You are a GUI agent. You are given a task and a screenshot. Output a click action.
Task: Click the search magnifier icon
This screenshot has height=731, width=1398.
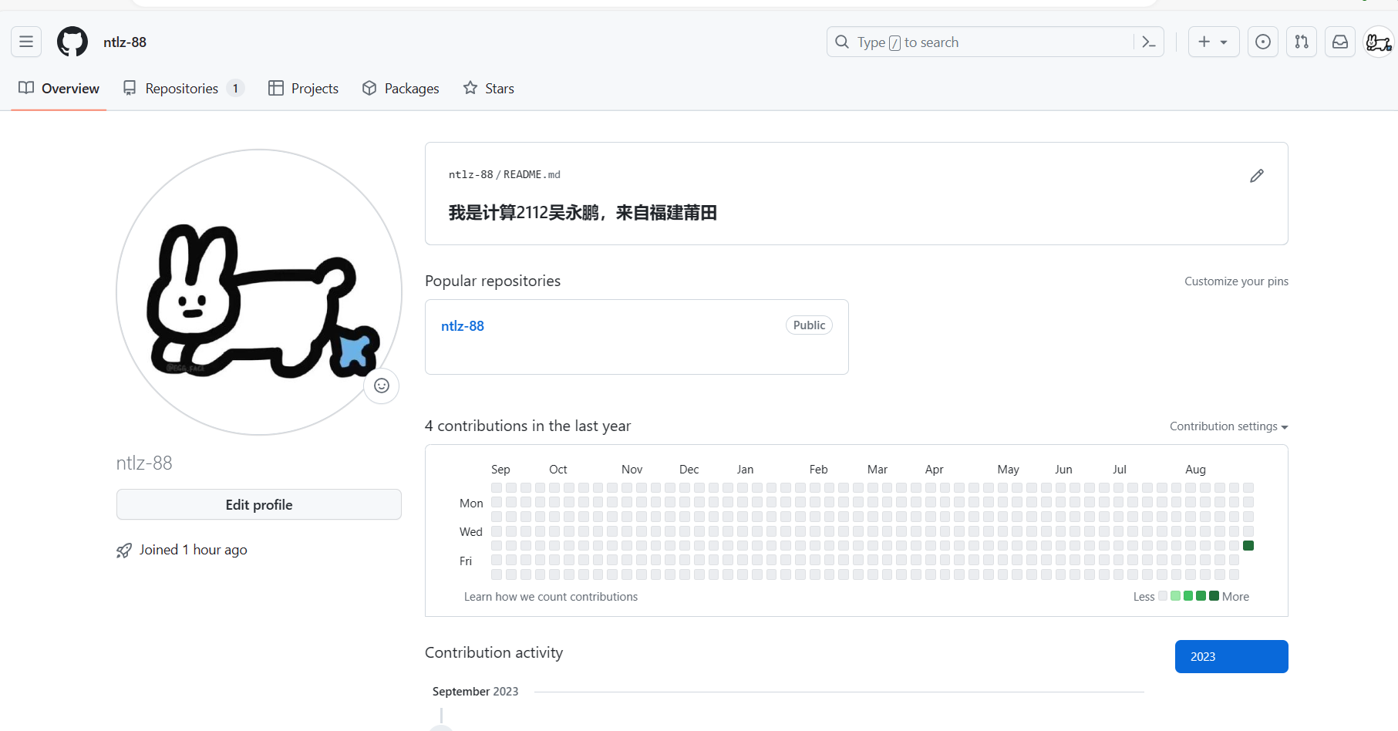[842, 42]
